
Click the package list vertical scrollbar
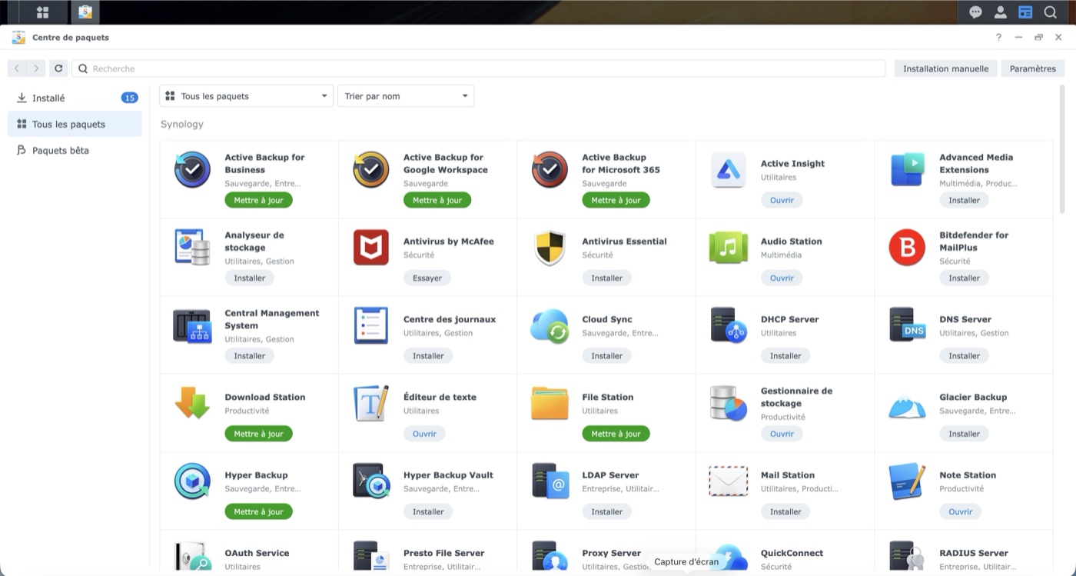point(1064,150)
